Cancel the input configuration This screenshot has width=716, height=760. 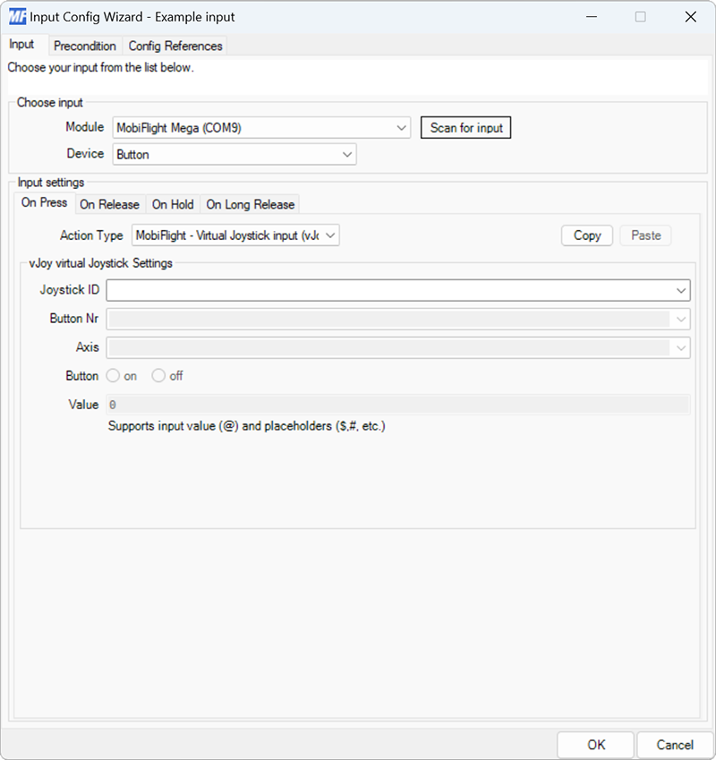[x=675, y=745]
